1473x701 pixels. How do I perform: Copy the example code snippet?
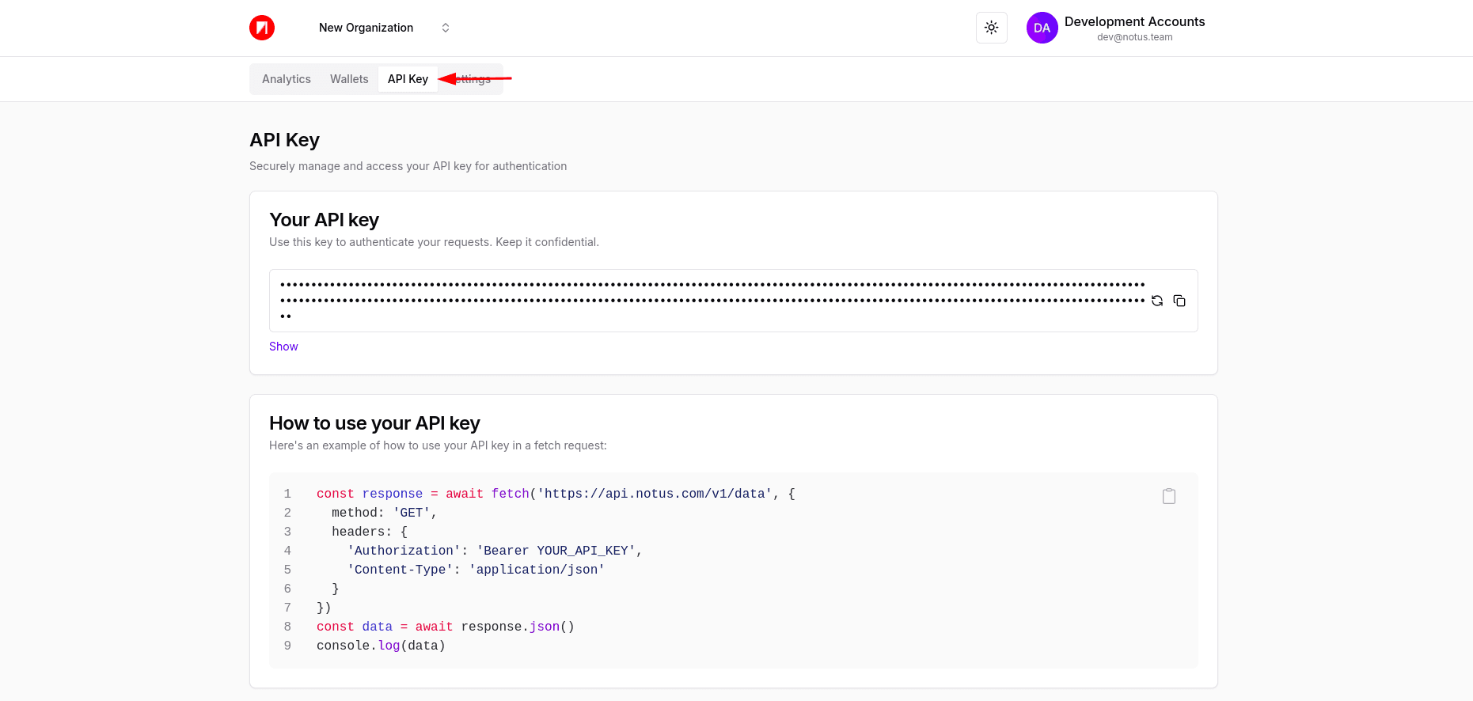pyautogui.click(x=1168, y=496)
